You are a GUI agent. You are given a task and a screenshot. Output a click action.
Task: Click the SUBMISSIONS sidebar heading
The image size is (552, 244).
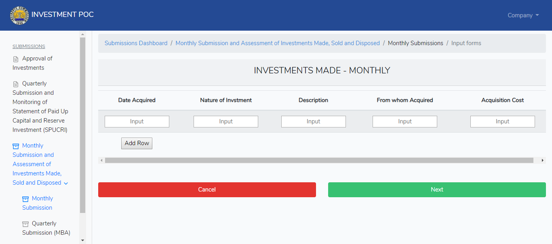click(x=29, y=46)
